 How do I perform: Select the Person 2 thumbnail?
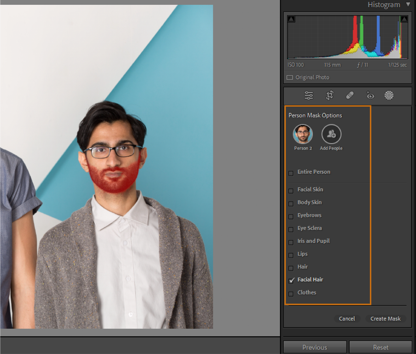[303, 134]
